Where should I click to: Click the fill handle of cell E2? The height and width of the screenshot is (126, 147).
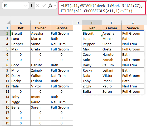[x=102, y=36]
